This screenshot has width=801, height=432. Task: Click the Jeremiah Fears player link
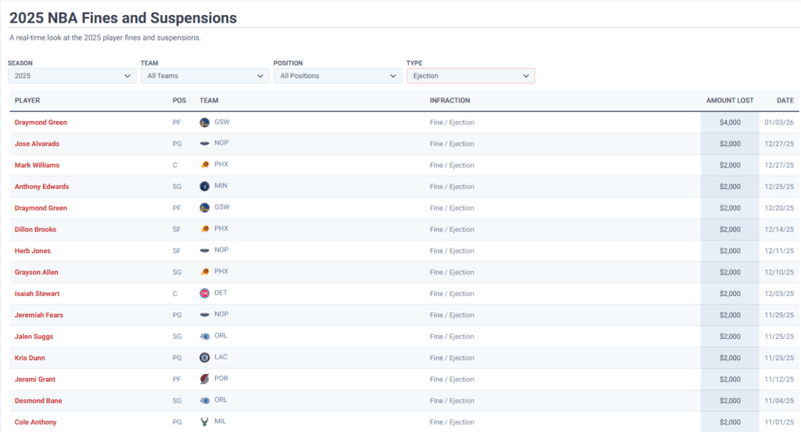click(x=39, y=316)
